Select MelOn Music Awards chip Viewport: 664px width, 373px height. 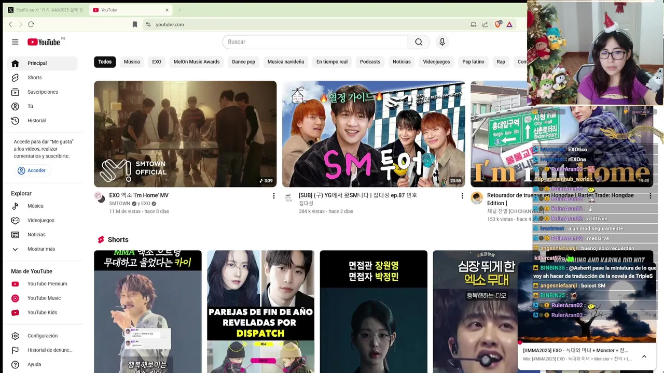pyautogui.click(x=197, y=62)
